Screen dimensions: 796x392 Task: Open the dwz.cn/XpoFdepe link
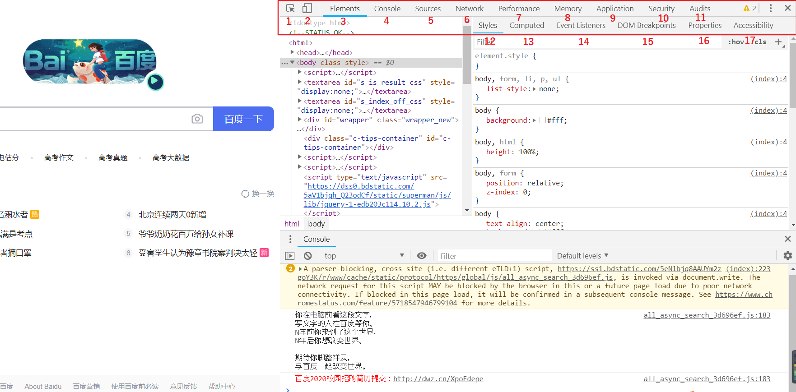point(438,379)
